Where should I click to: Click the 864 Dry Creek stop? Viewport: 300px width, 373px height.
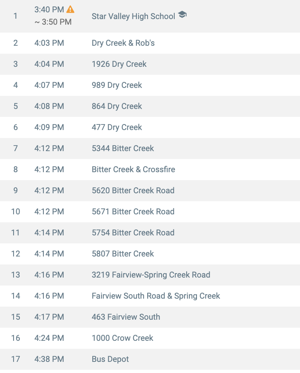coord(117,106)
